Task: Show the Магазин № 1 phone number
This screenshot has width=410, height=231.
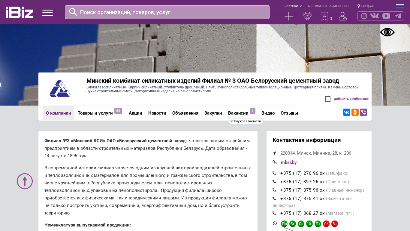Action: 303,213
